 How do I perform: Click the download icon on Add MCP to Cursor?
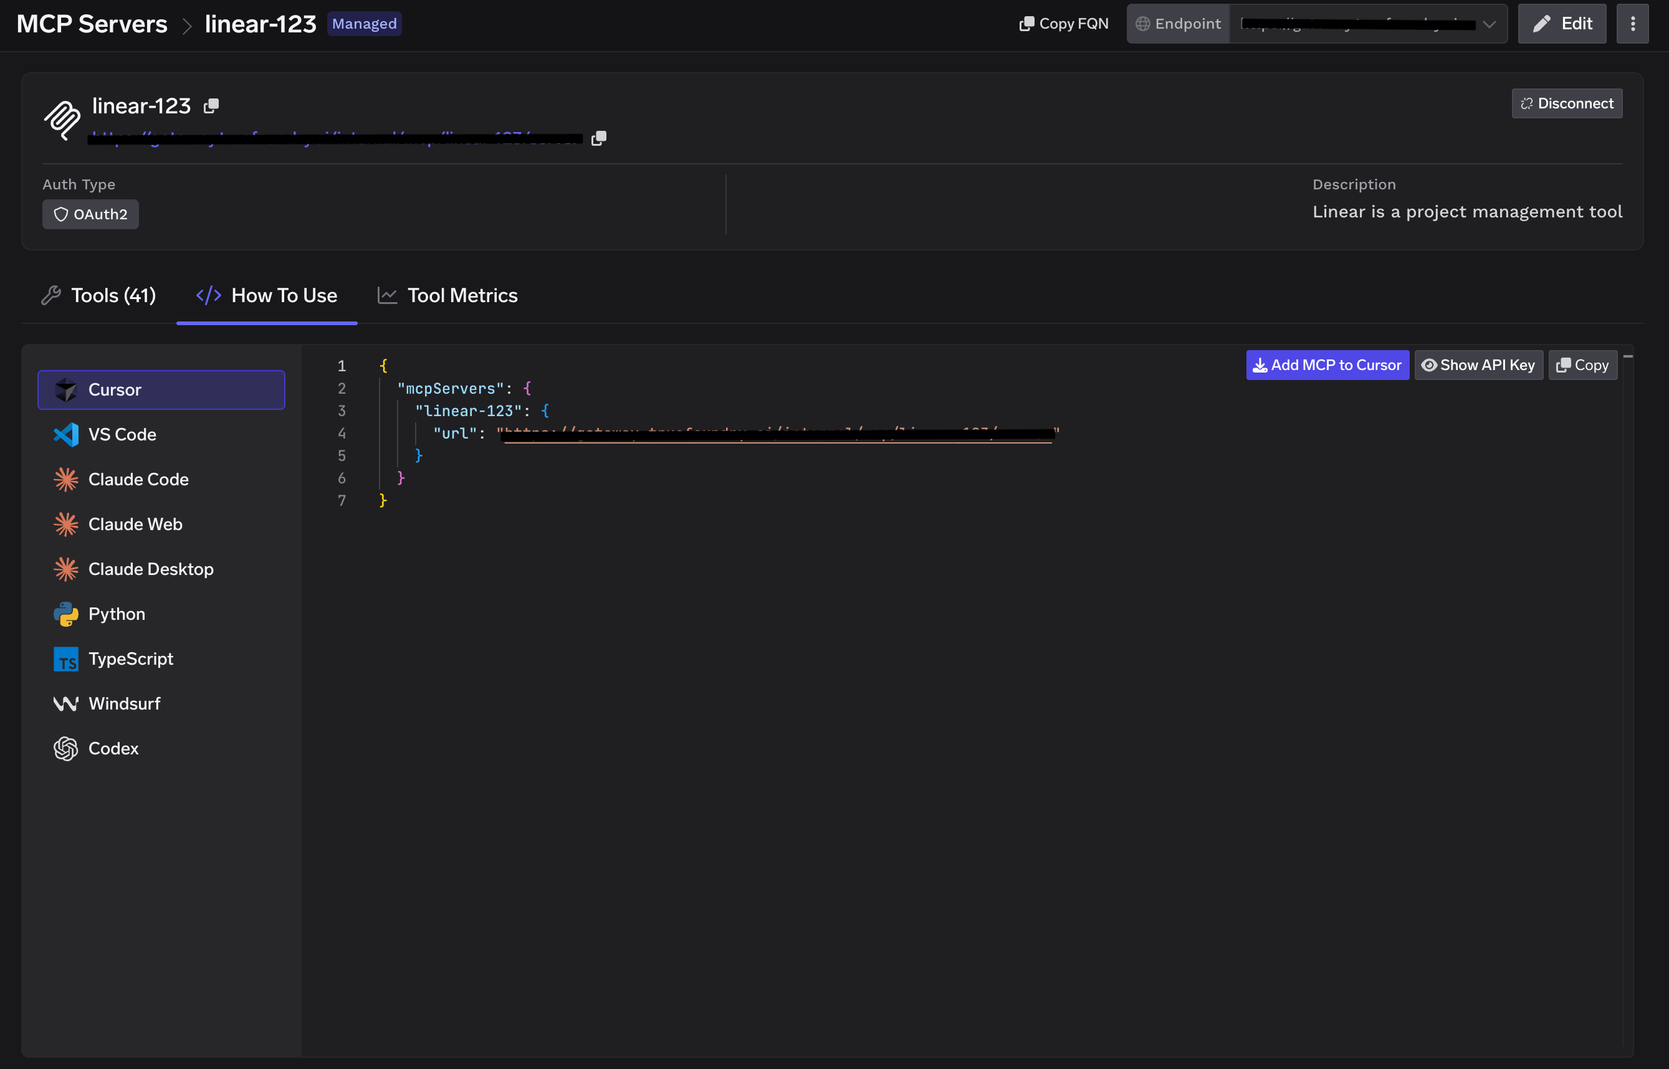pyautogui.click(x=1260, y=365)
